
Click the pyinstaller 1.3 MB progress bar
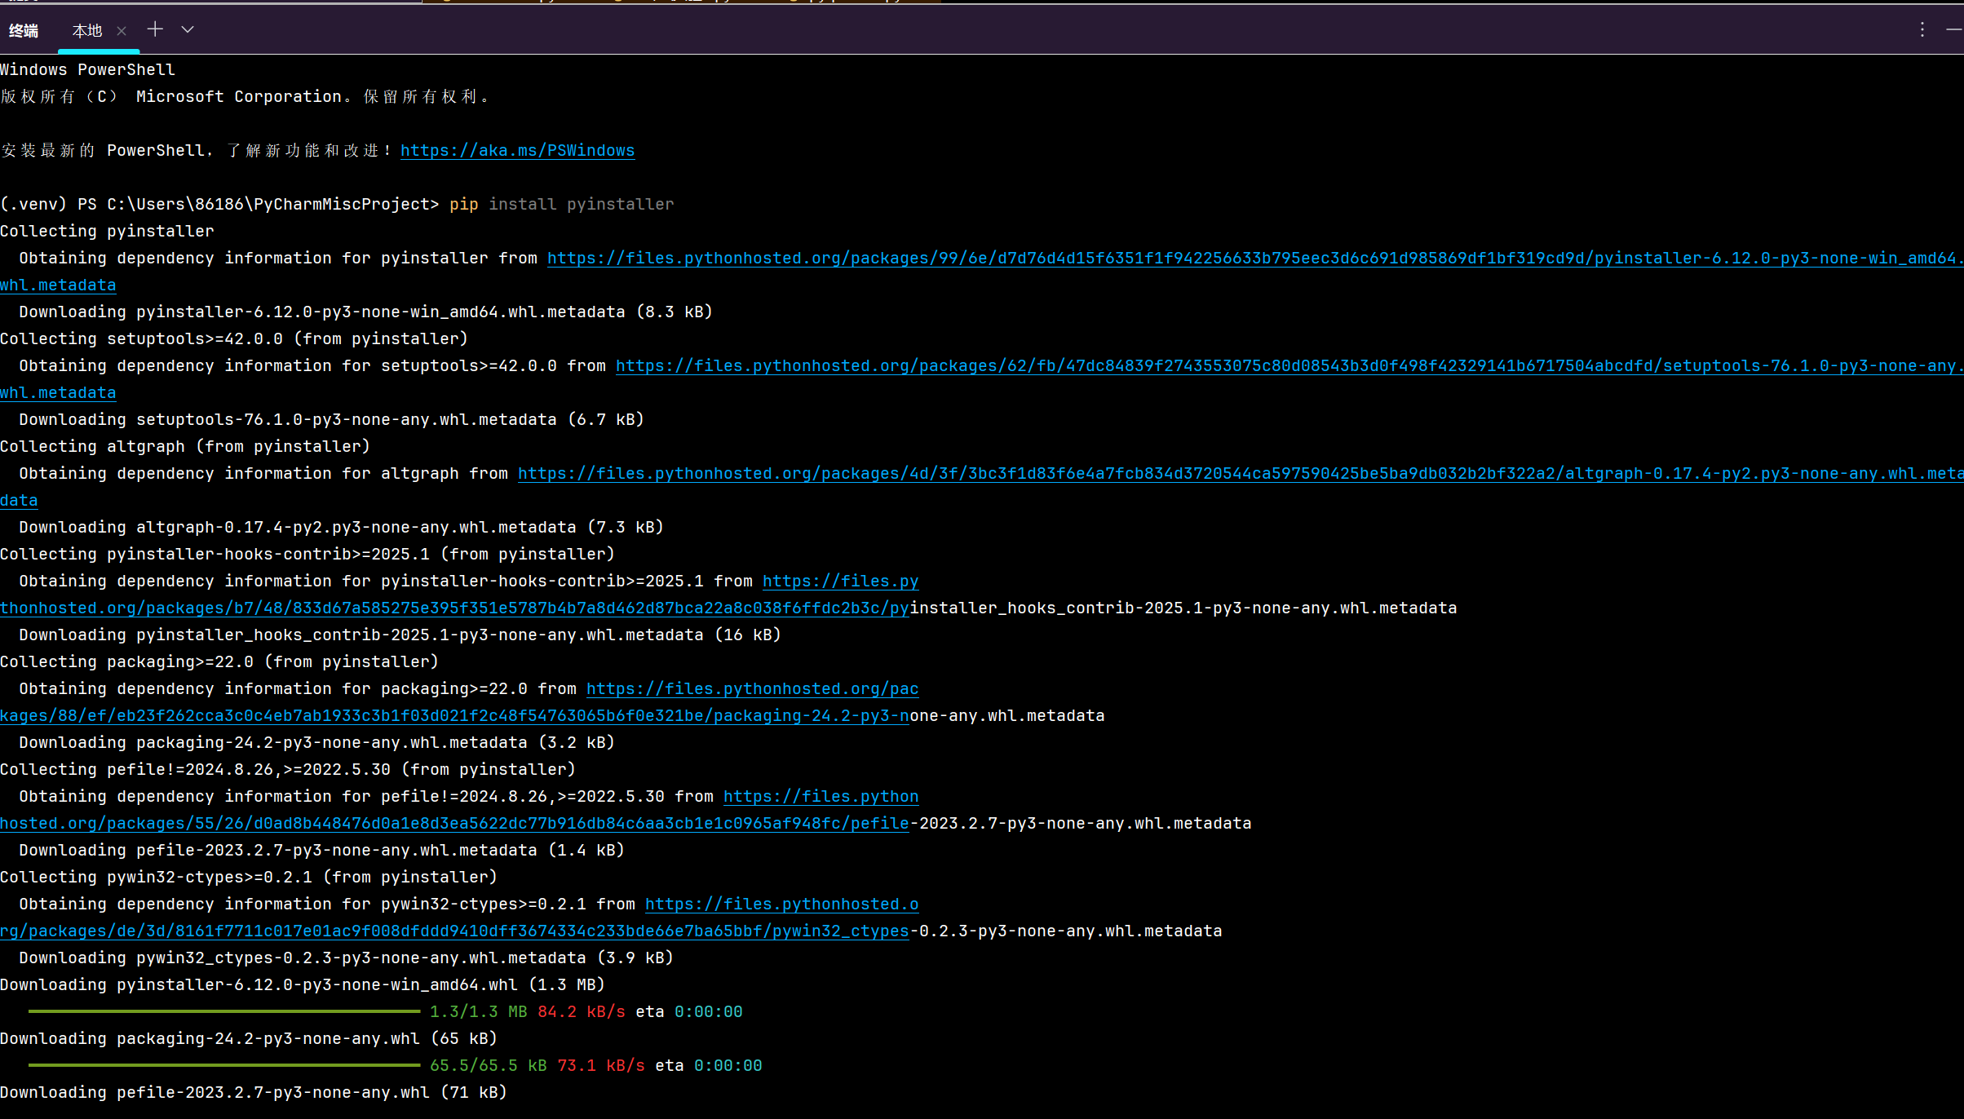point(224,1011)
